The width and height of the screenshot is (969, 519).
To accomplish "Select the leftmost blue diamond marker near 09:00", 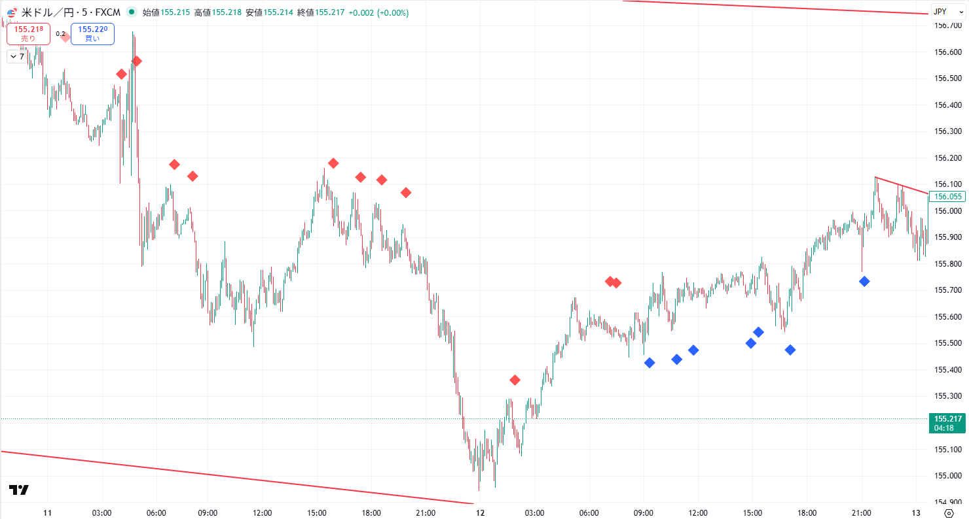I will click(x=649, y=363).
